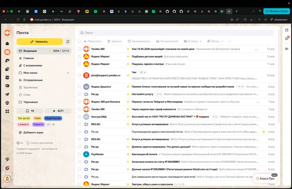Click the Добавить ящик link

click(33, 132)
